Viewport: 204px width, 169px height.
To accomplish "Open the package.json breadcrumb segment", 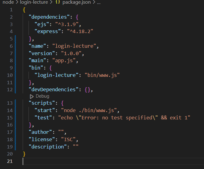I will click(x=76, y=2).
